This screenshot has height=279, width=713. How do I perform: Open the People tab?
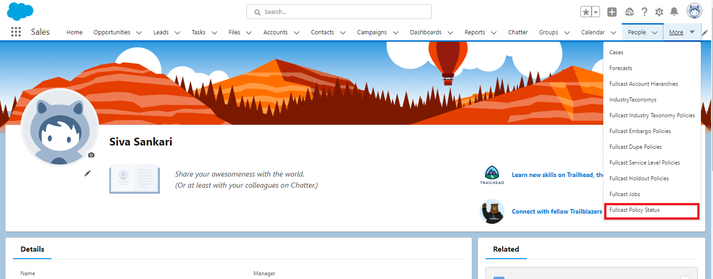pos(637,32)
